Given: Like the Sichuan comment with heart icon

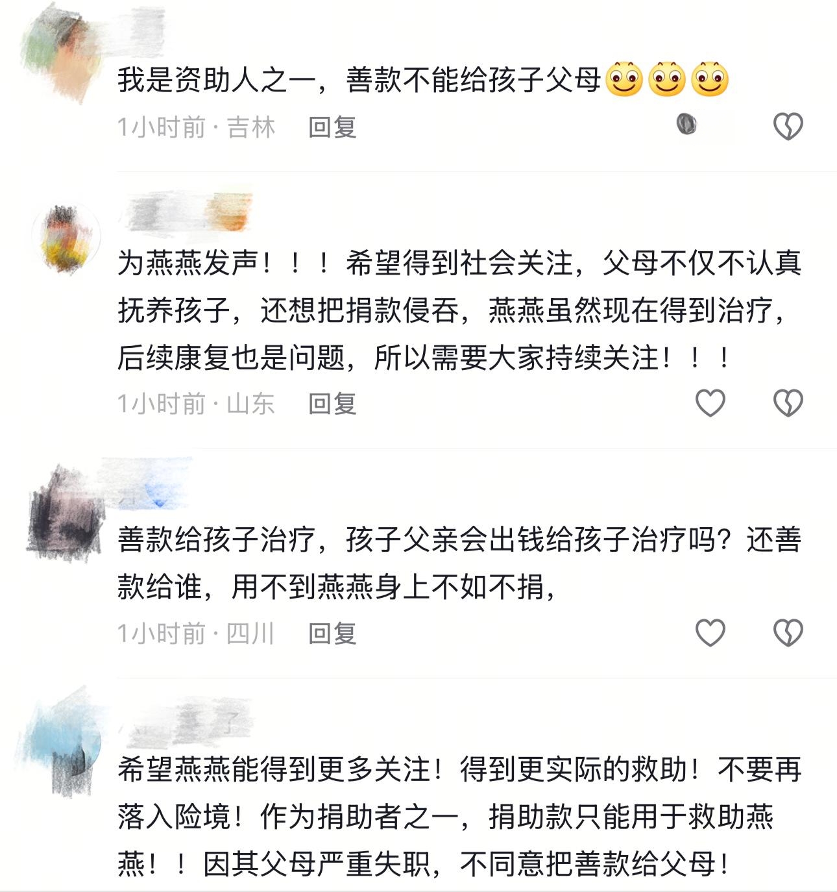Looking at the screenshot, I should pos(710,632).
